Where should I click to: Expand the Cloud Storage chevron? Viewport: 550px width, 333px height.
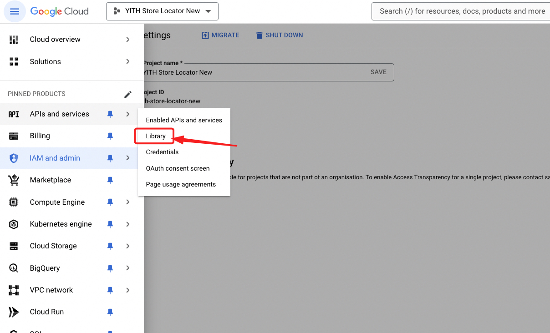pyautogui.click(x=128, y=246)
